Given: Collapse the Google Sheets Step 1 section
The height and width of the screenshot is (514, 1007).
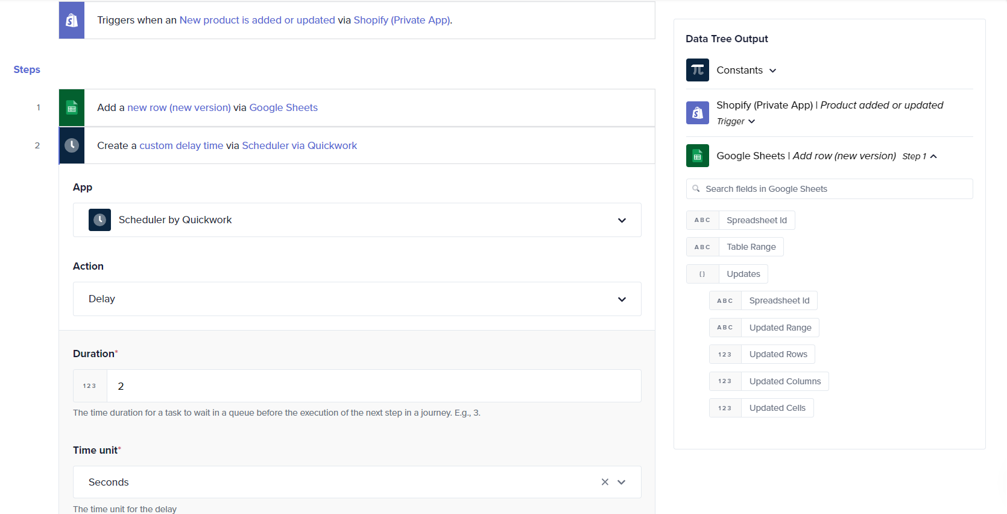Looking at the screenshot, I should (933, 156).
